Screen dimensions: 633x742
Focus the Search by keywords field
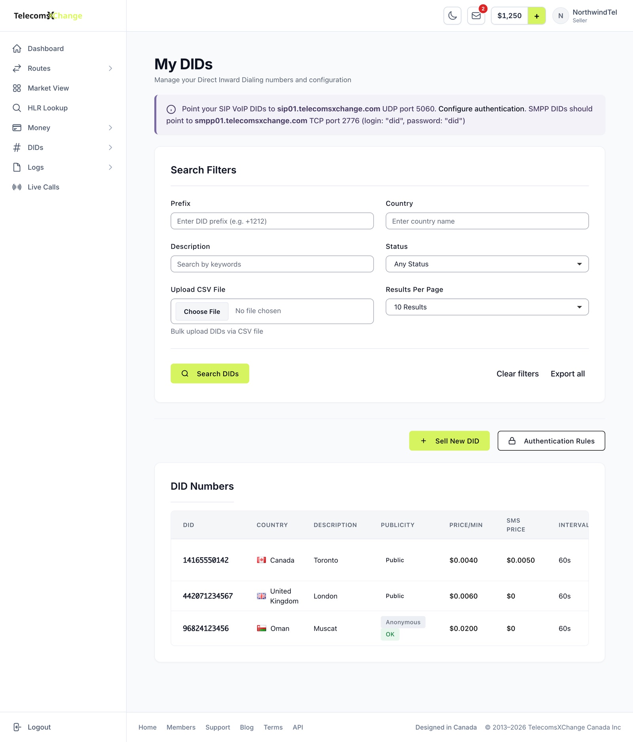point(272,264)
